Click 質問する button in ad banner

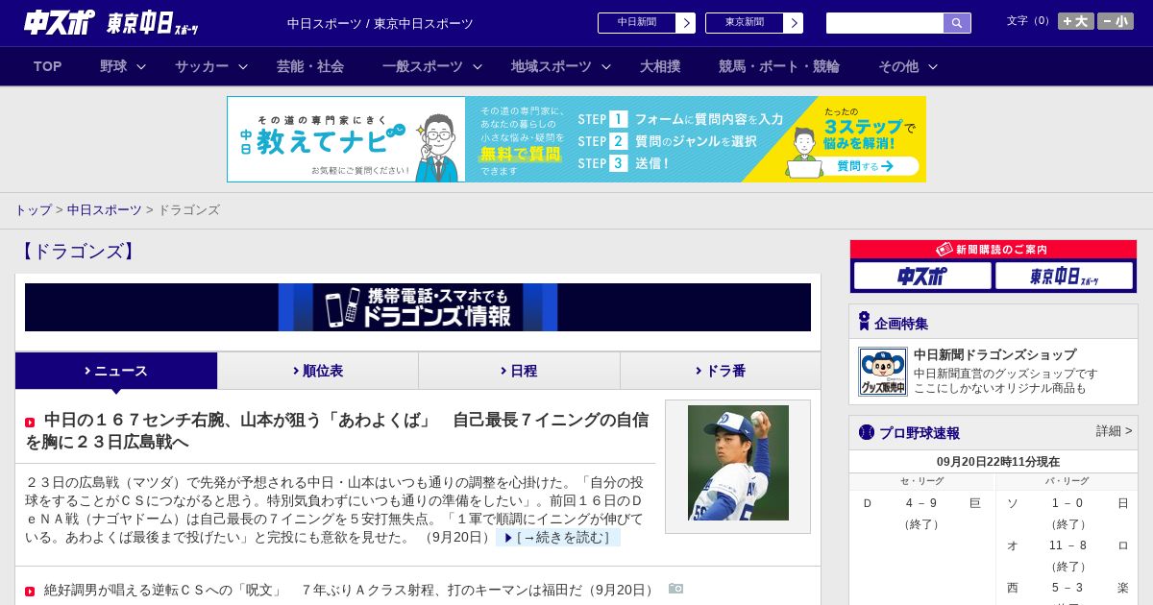pyautogui.click(x=866, y=166)
